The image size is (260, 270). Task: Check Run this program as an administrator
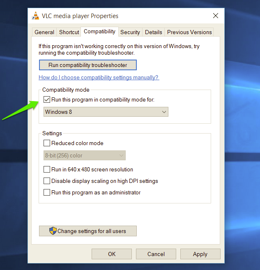point(47,193)
